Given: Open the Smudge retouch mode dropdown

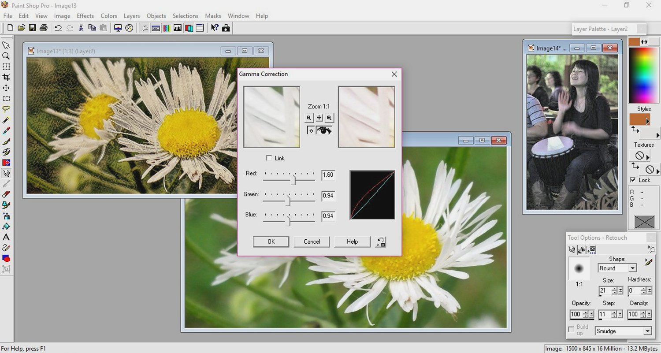Looking at the screenshot, I should click(x=647, y=331).
